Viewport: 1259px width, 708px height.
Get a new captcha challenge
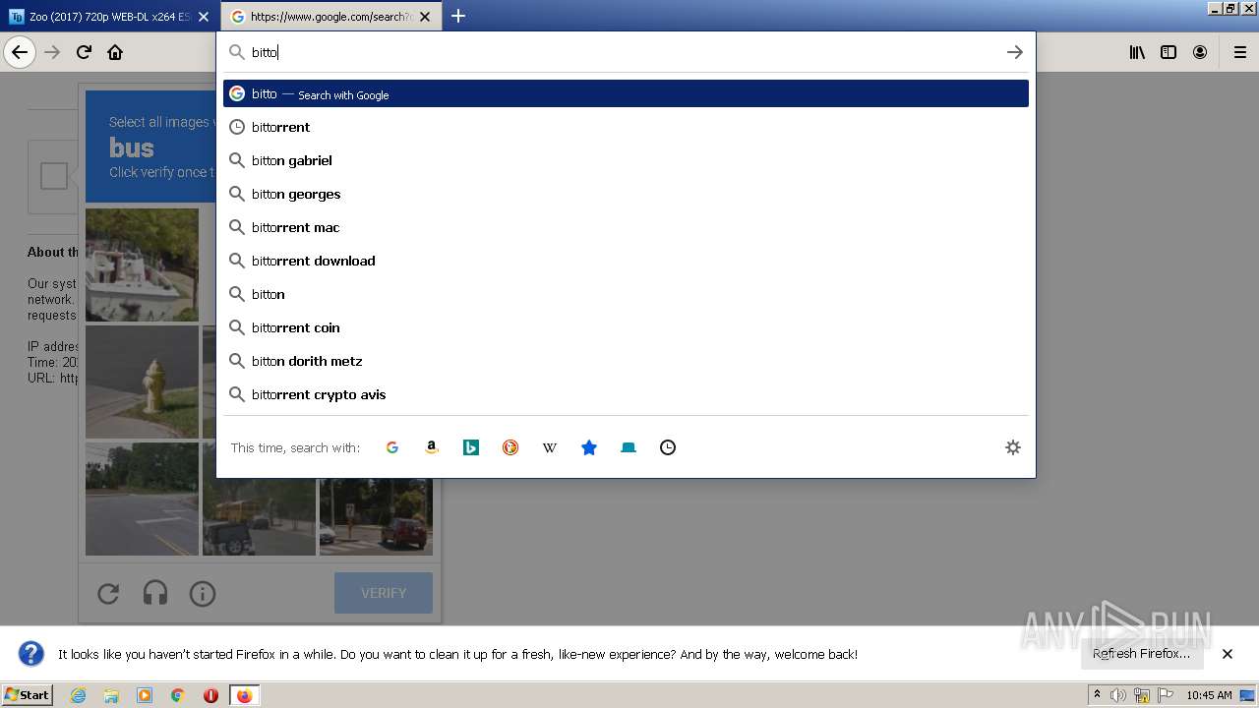click(x=108, y=593)
